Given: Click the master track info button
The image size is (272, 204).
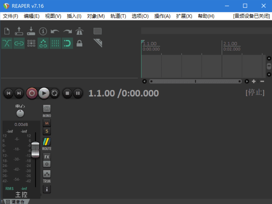Looking at the screenshot, I should [47, 189].
